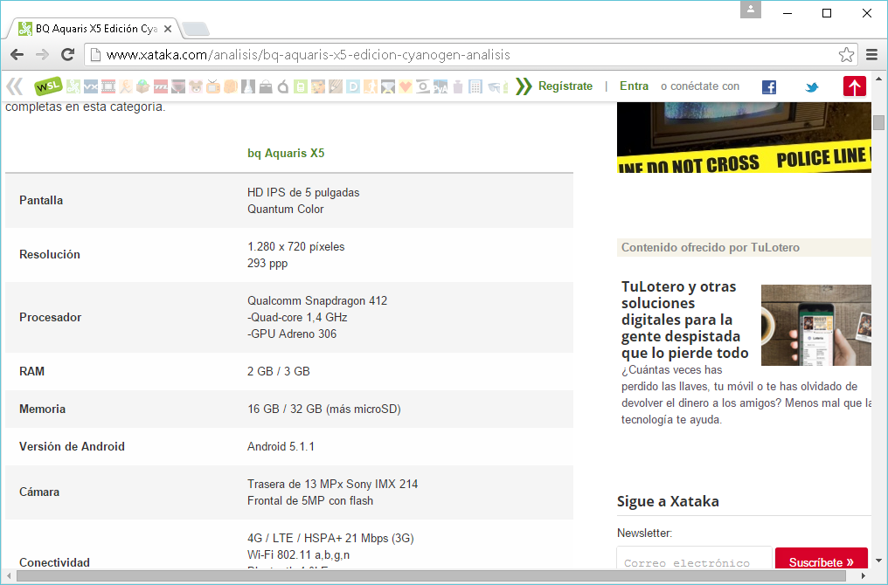Open the green Xataka molecule icon in site bar
Viewport: 888px width, 585px height.
(x=73, y=86)
